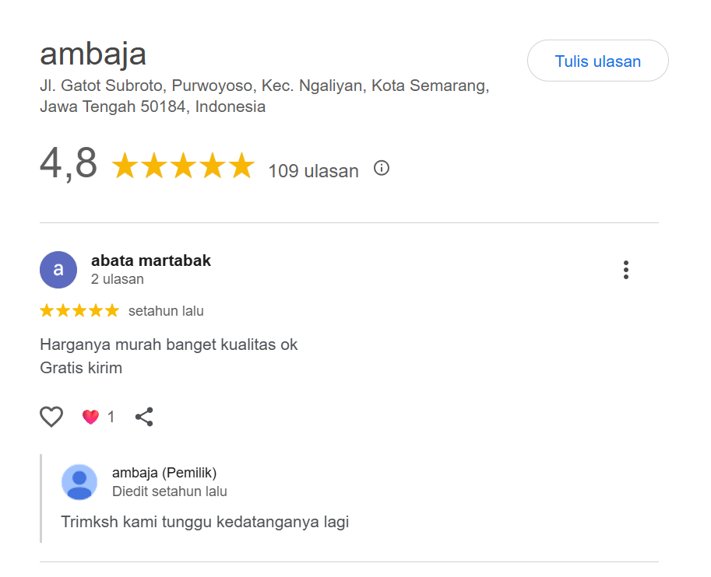Click the owner name ambaja (Pemilik)

click(164, 473)
